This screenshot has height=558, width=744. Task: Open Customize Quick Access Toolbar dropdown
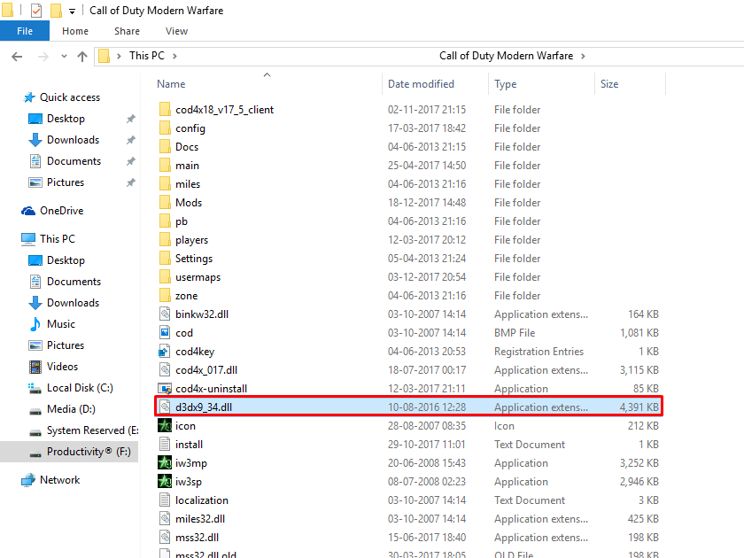[72, 11]
